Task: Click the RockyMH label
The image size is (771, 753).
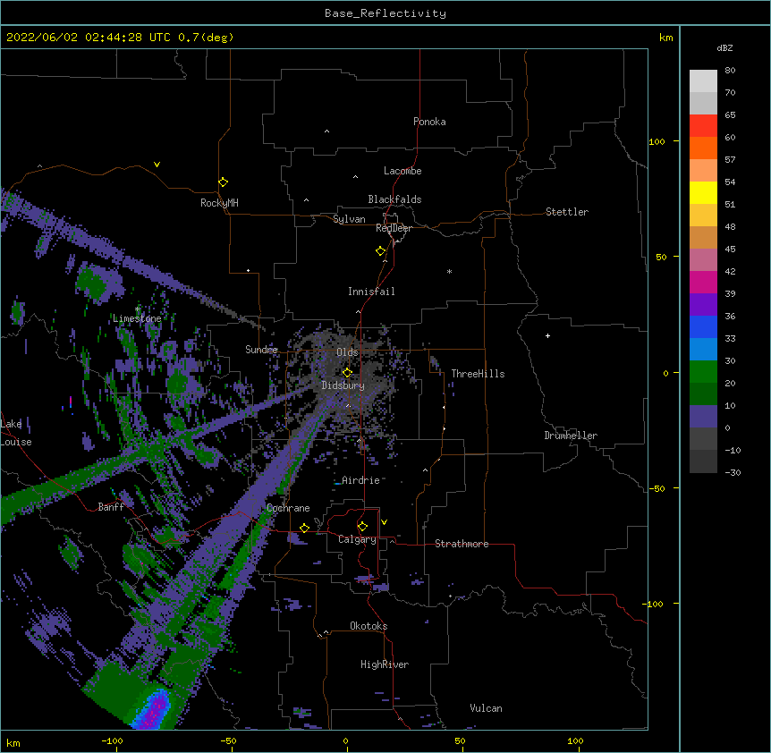Action: [x=219, y=203]
